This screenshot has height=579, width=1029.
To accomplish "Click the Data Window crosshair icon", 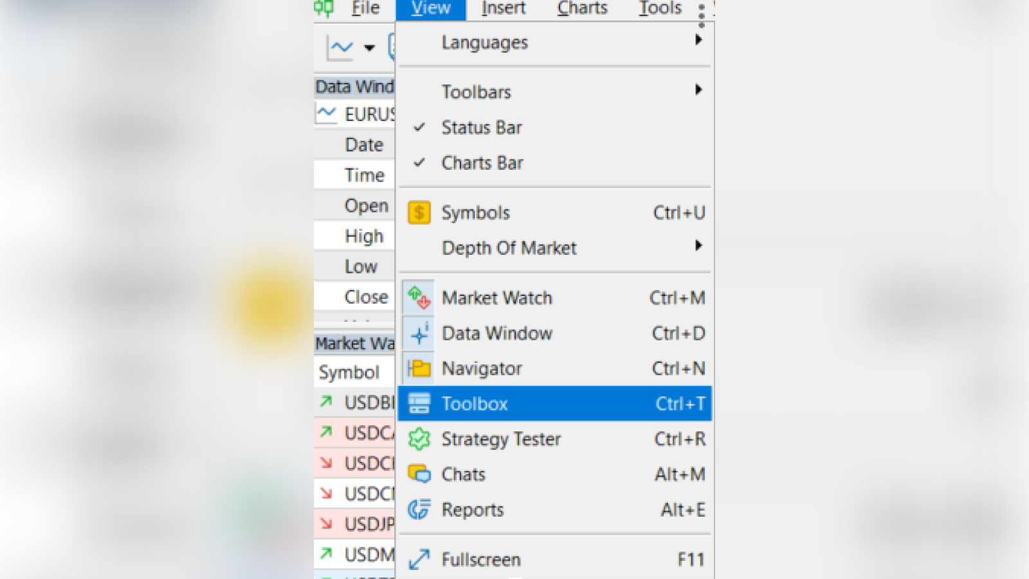I will 419,333.
